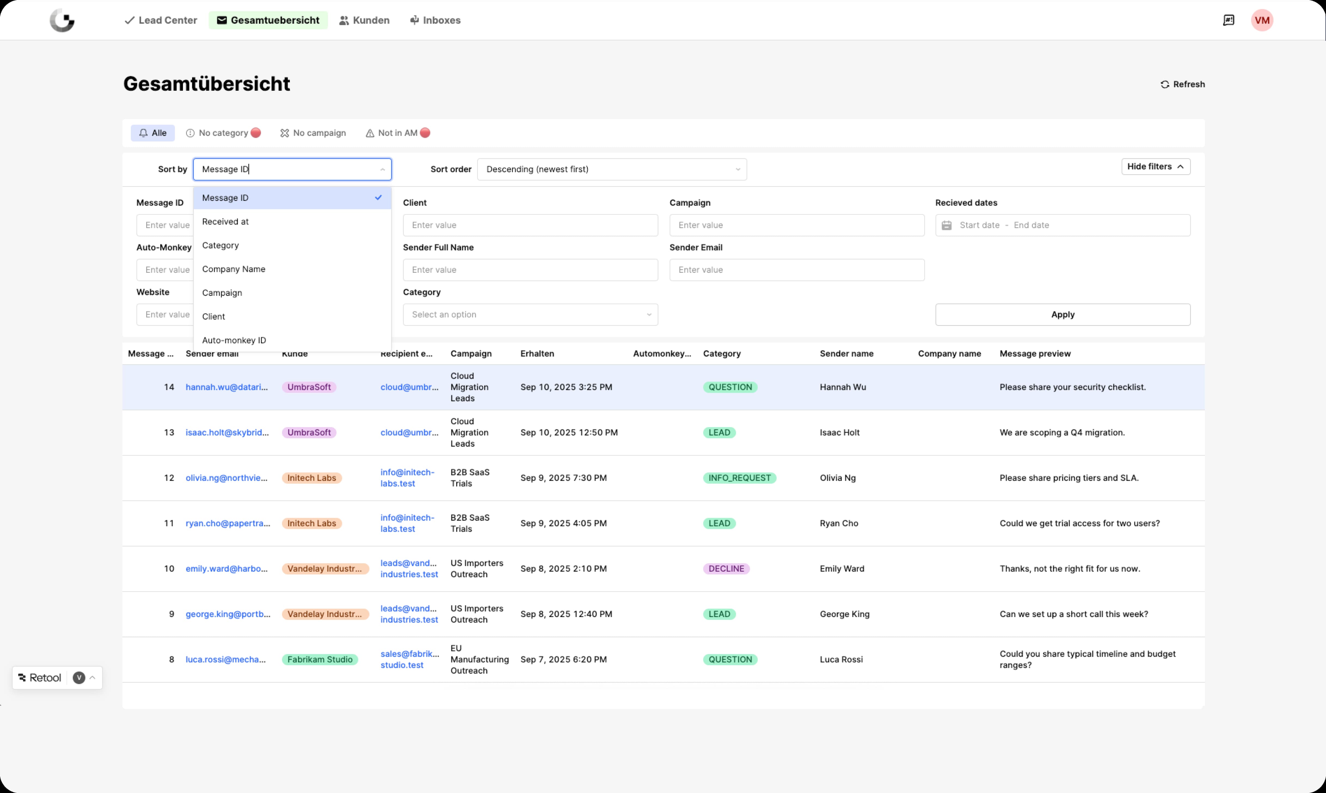1326x793 pixels.
Task: Click the Refresh icon button
Action: 1165,84
